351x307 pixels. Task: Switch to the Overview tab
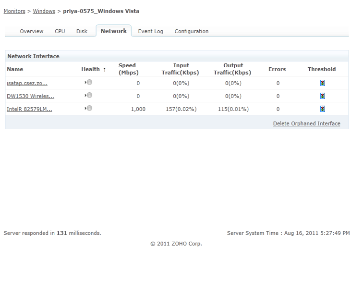coord(32,31)
